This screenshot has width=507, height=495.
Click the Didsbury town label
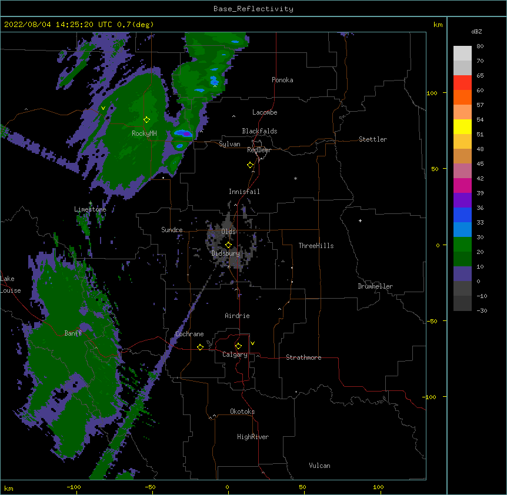[226, 253]
